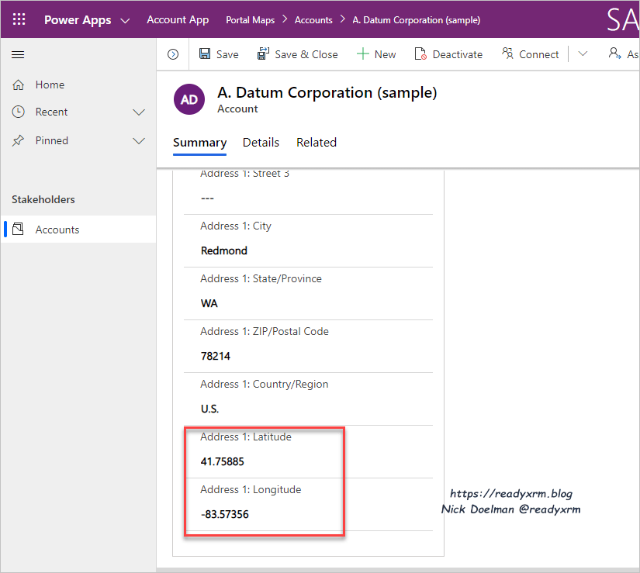The height and width of the screenshot is (573, 640).
Task: Click the Connect people icon
Action: coord(507,54)
